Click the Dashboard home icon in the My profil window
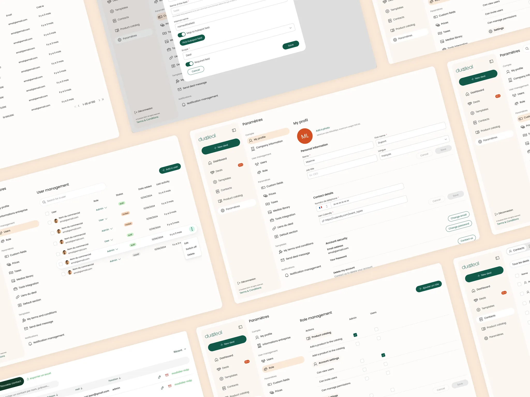The image size is (530, 397). click(x=210, y=163)
